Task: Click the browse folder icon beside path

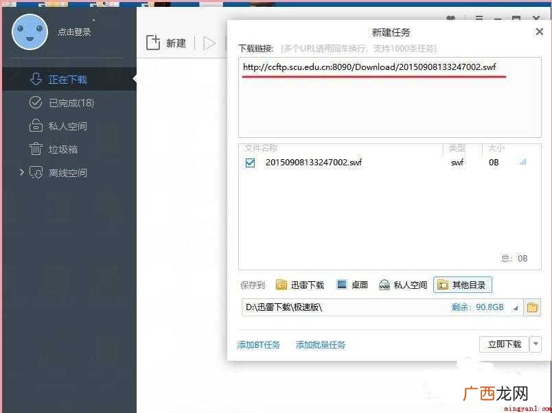Action: click(x=532, y=307)
